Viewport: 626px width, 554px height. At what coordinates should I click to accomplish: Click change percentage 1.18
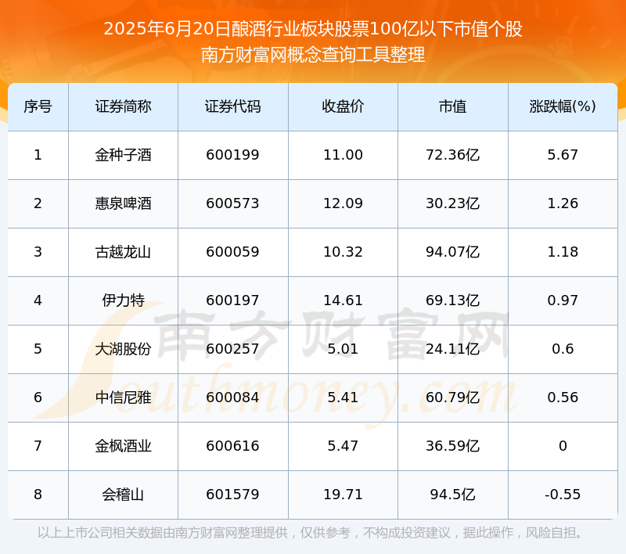pos(563,252)
